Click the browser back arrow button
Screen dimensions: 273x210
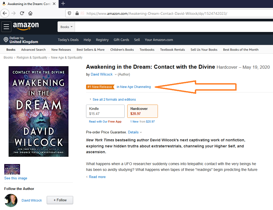tap(5, 13)
